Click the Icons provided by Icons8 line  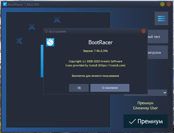(x=96, y=65)
